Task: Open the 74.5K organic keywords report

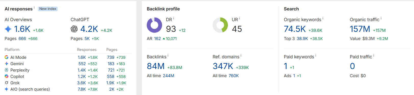Action: (295, 29)
